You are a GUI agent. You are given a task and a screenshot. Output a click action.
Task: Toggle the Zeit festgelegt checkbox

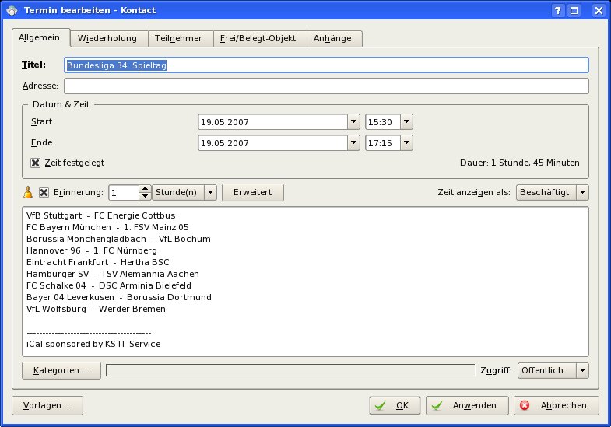pyautogui.click(x=35, y=163)
